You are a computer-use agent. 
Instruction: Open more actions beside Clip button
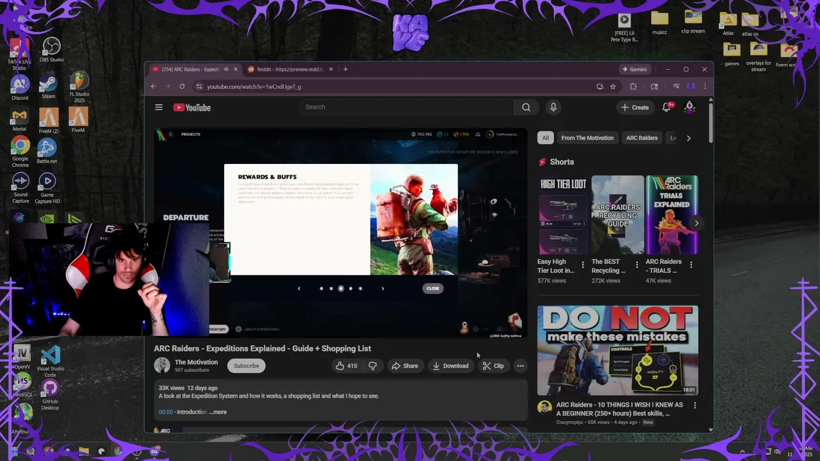click(520, 366)
